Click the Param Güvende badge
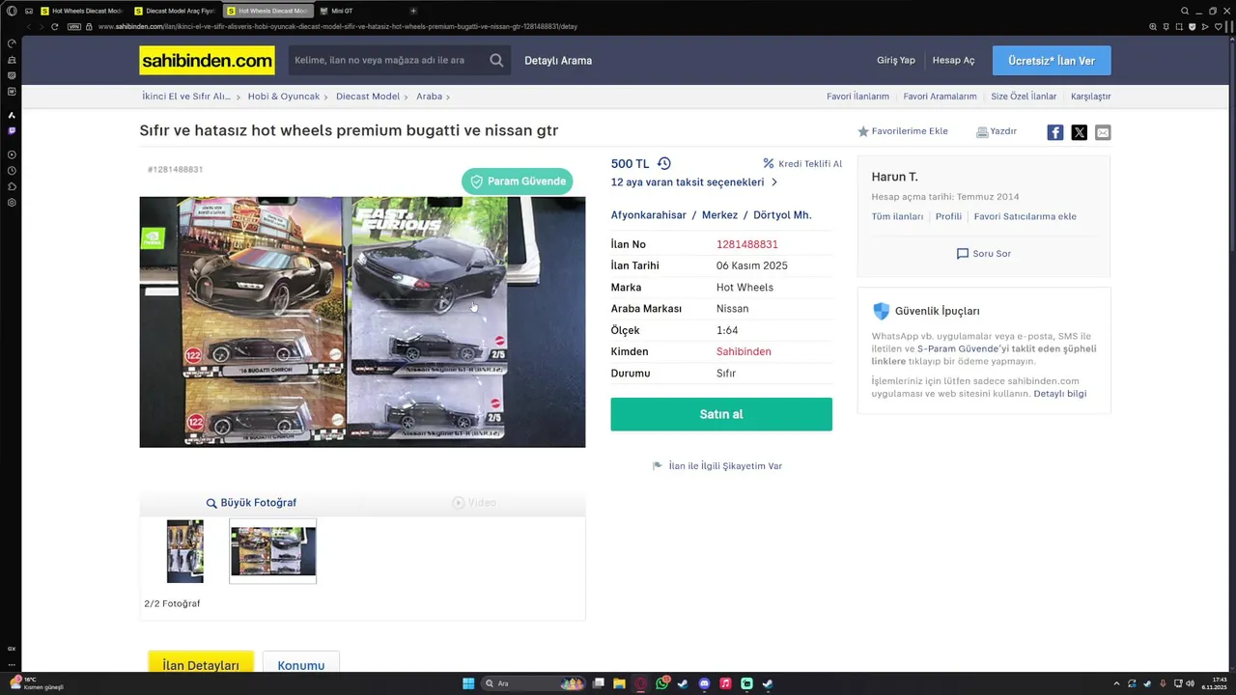The height and width of the screenshot is (695, 1236). (x=517, y=181)
